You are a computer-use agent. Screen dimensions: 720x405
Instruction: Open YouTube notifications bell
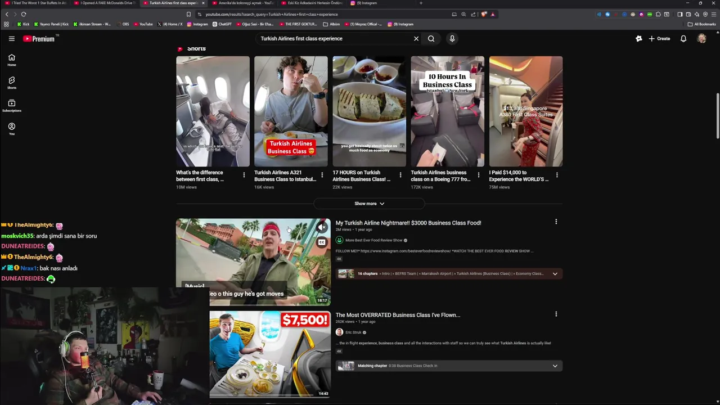tap(683, 39)
